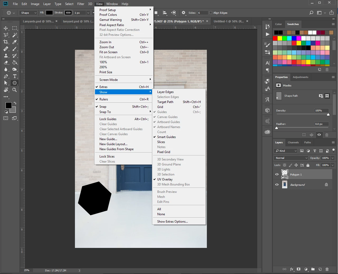Open the Window menu

click(x=112, y=4)
